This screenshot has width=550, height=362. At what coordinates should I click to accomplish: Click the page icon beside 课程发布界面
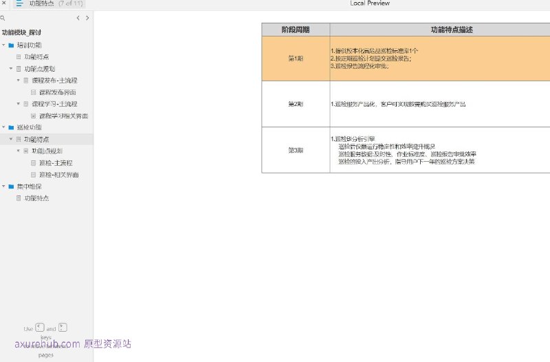pos(33,92)
